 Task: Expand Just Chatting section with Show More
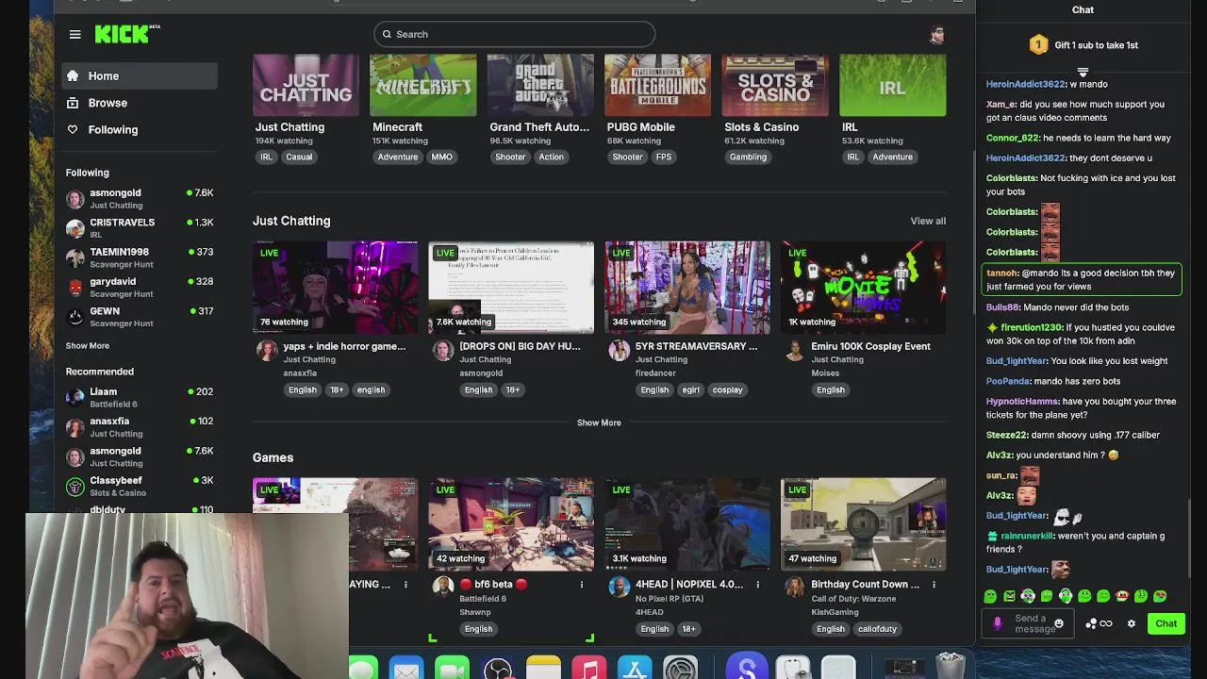point(599,422)
